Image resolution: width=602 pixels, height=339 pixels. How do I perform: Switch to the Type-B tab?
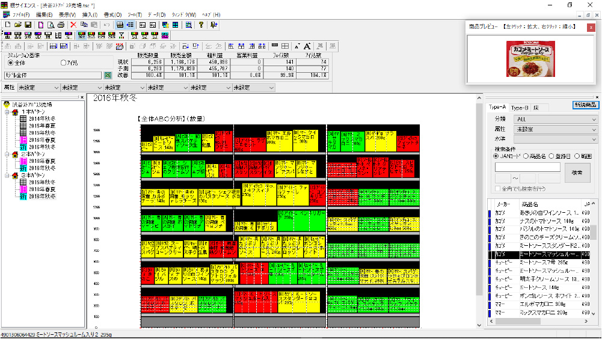521,108
